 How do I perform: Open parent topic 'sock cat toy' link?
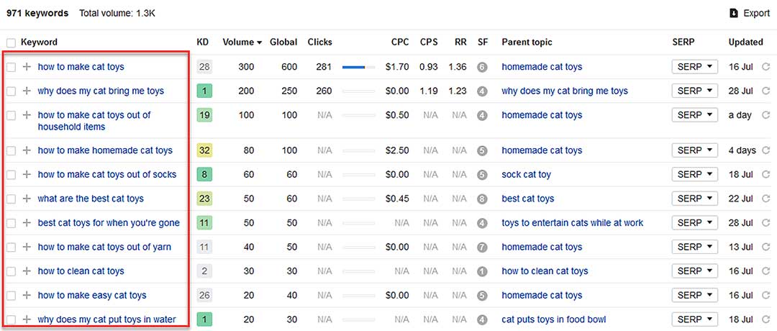pyautogui.click(x=526, y=175)
